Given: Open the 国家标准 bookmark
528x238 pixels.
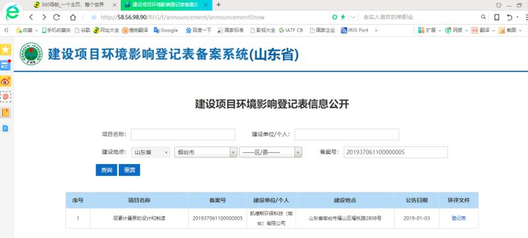Looking at the screenshot, I should tap(230, 30).
